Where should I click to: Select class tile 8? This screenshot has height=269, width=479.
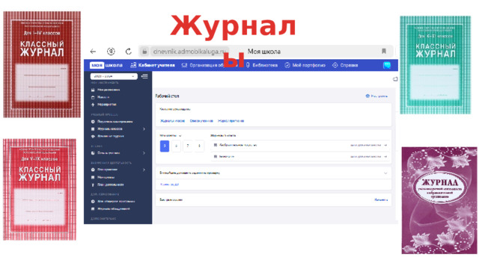pos(199,146)
